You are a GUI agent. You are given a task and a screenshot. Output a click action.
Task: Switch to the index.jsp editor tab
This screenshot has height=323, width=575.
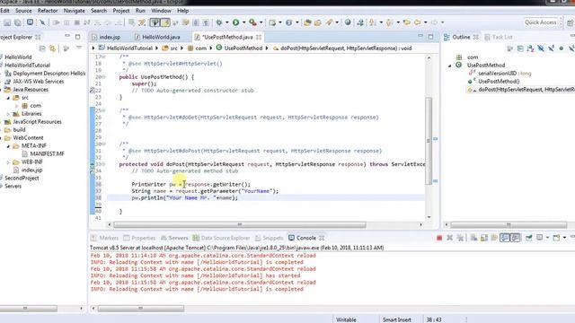point(106,37)
